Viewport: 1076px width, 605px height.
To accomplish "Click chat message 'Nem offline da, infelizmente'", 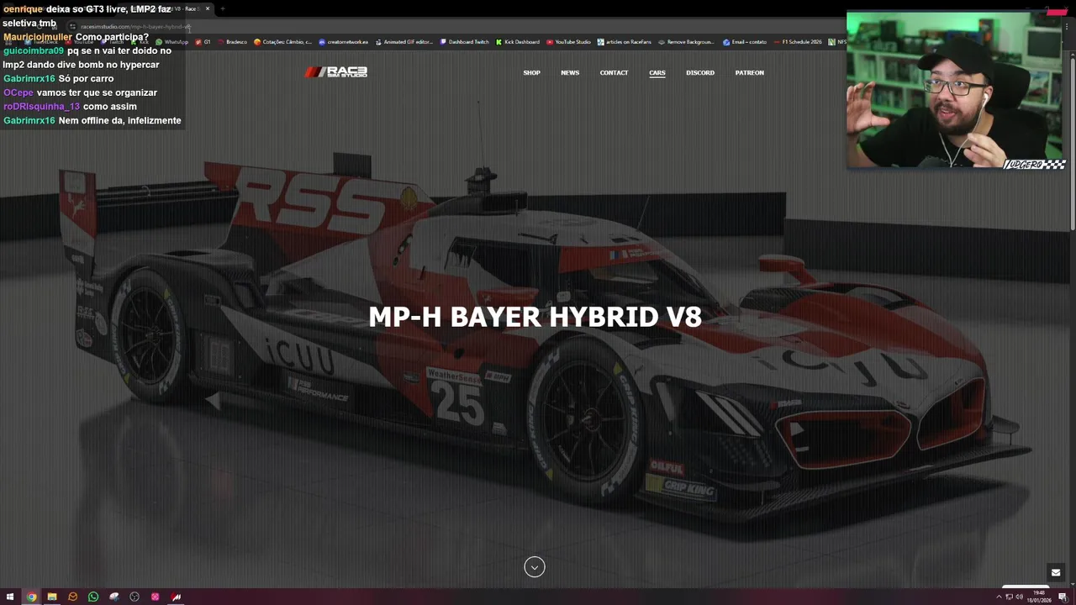I will [x=119, y=121].
